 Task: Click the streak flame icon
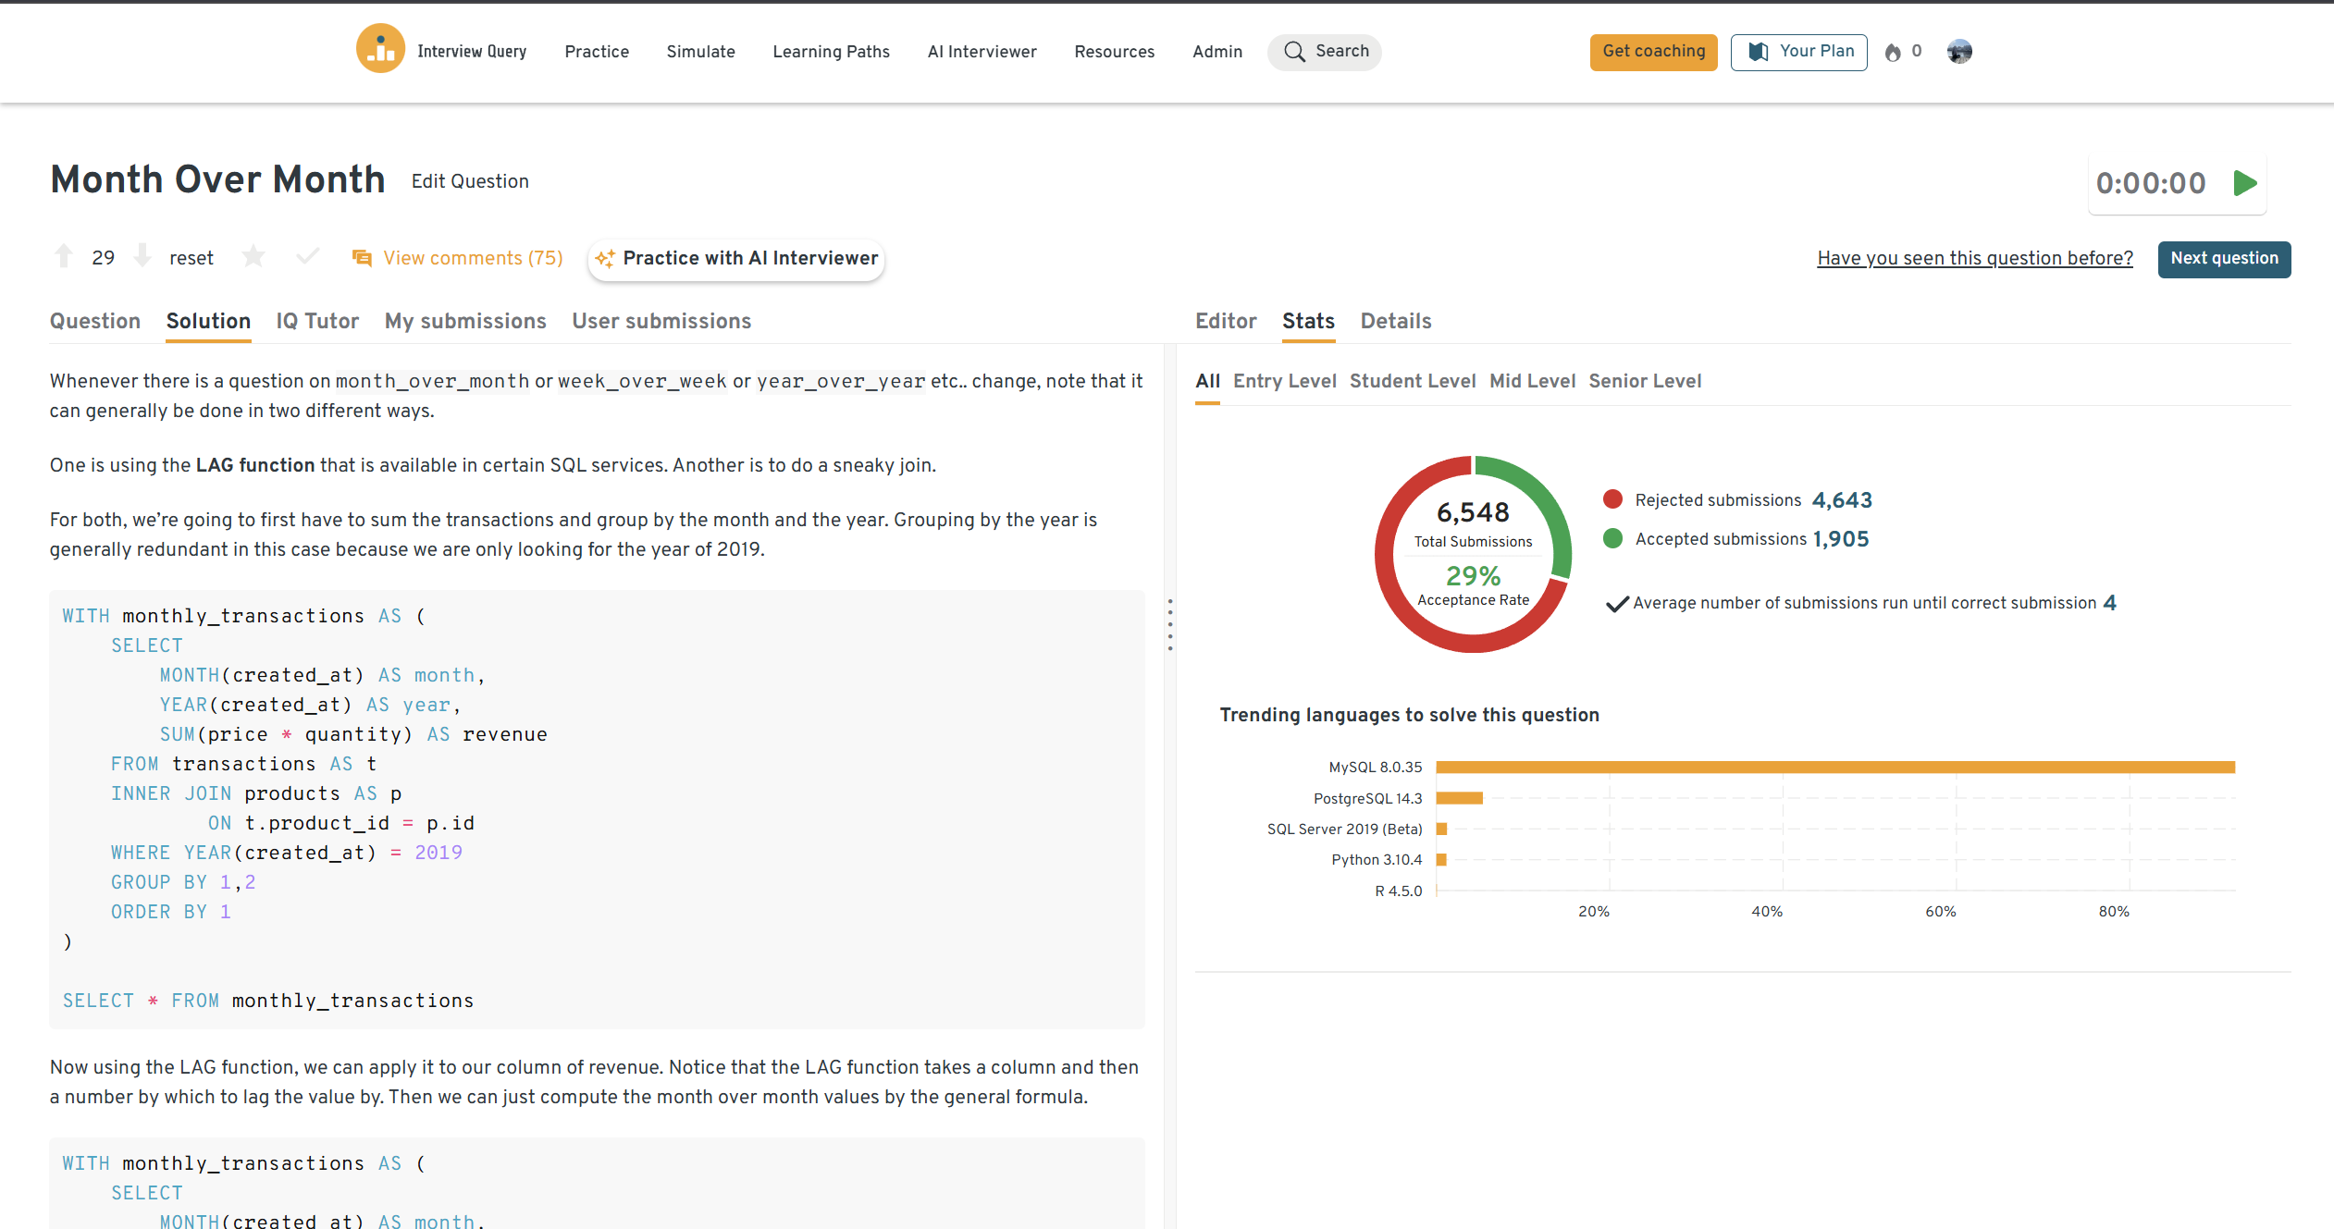1893,52
